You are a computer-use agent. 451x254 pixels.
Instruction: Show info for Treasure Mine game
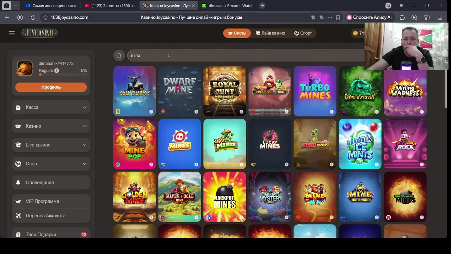(286, 112)
